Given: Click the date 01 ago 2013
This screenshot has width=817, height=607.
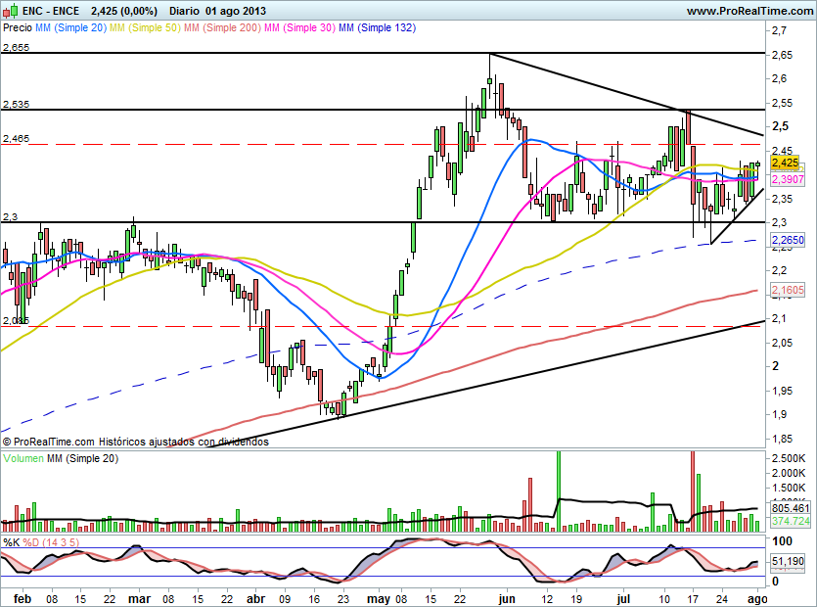Looking at the screenshot, I should coord(236,11).
